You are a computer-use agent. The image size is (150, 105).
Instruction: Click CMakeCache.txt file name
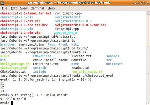[13, 72]
